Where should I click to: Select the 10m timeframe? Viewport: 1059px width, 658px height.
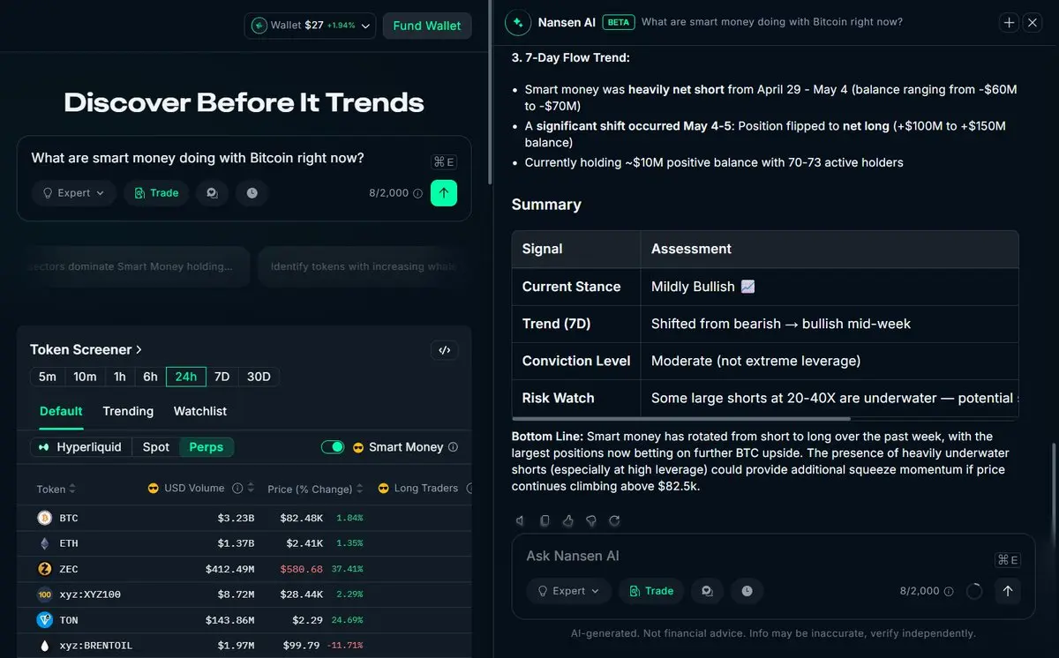[x=85, y=377]
